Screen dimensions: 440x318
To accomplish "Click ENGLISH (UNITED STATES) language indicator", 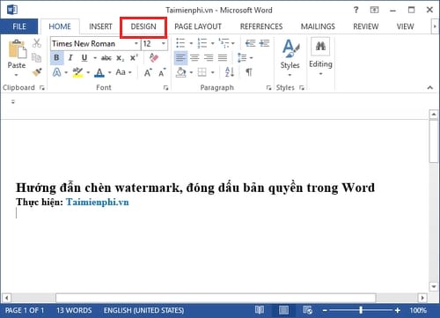I will tap(143, 310).
